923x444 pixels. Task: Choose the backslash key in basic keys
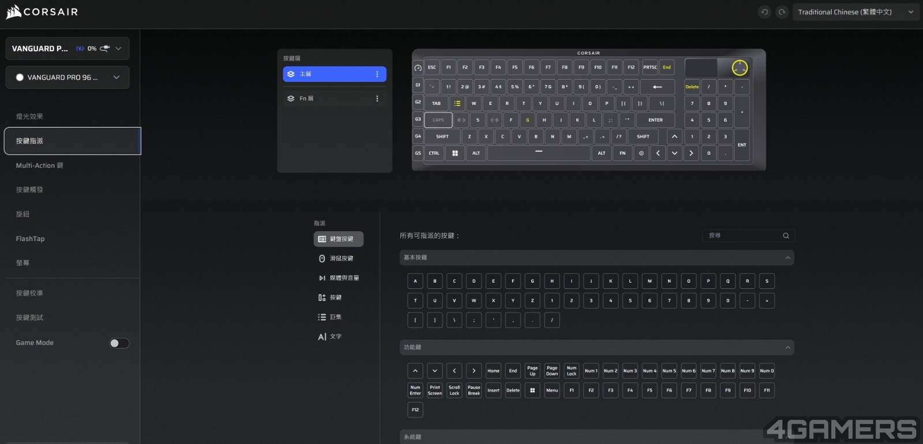455,320
